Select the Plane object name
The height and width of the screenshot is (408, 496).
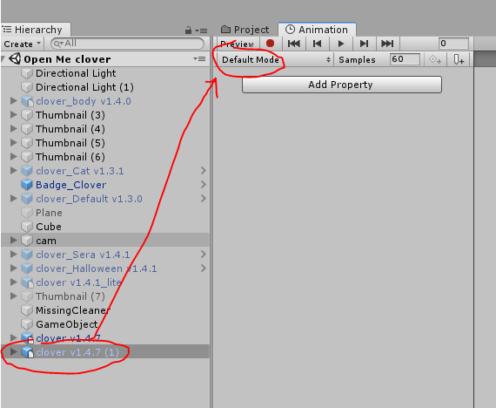49,213
